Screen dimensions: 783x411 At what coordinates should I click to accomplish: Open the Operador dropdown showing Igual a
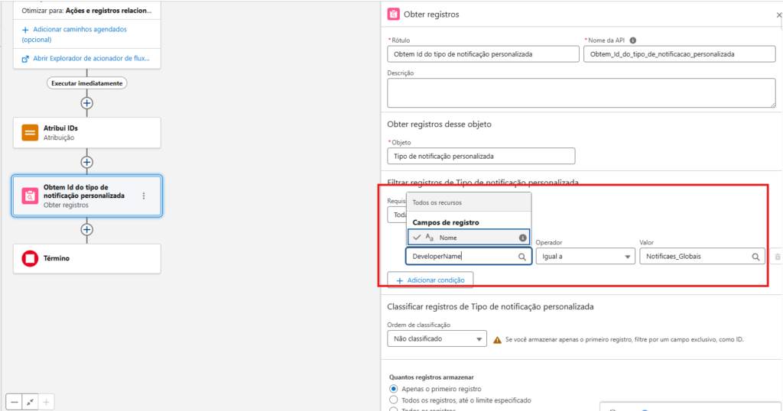point(583,257)
